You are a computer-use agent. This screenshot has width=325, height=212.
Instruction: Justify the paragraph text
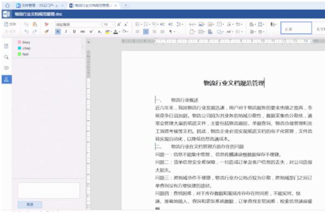pyautogui.click(x=162, y=32)
